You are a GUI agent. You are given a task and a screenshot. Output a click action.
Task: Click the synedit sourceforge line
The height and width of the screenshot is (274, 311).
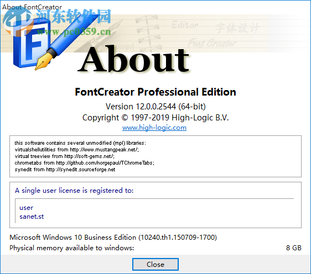coord(65,170)
